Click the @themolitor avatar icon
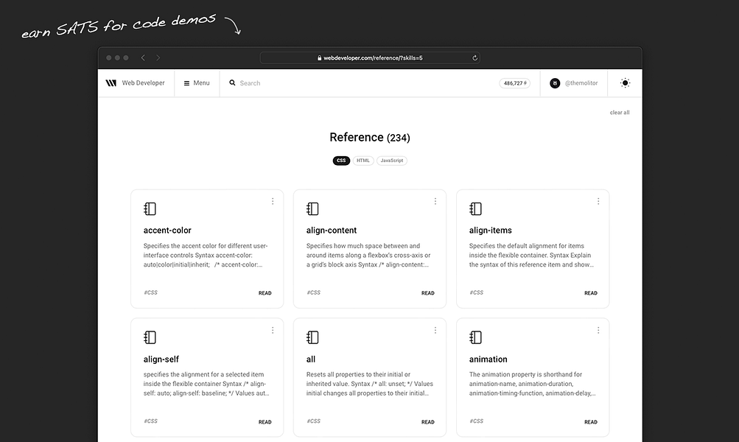739x442 pixels. [554, 83]
